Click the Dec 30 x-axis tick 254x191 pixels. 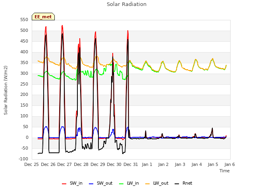point(114,164)
